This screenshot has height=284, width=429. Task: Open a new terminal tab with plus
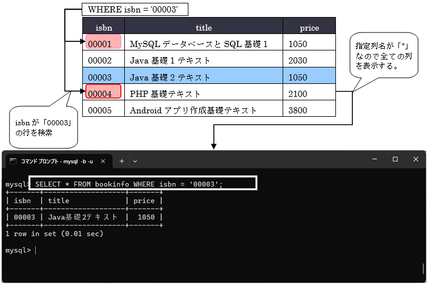[x=121, y=161]
